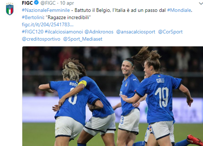Screen dimensions: 203x146
Task: Open the 10 apr tweet timestamp
Action: pos(67,3)
